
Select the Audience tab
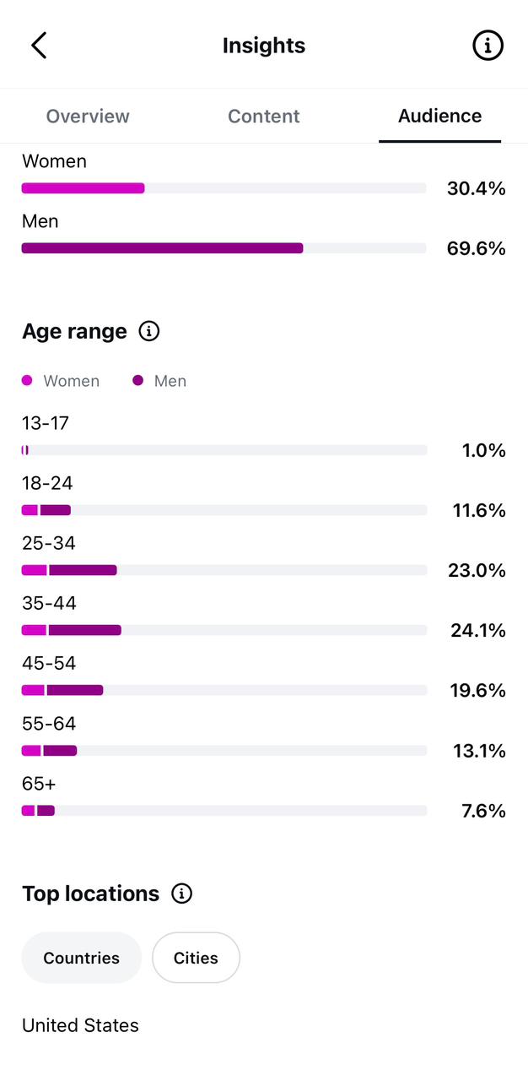(440, 117)
